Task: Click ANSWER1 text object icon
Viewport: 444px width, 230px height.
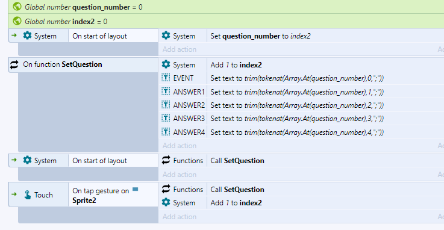Action: [166, 92]
